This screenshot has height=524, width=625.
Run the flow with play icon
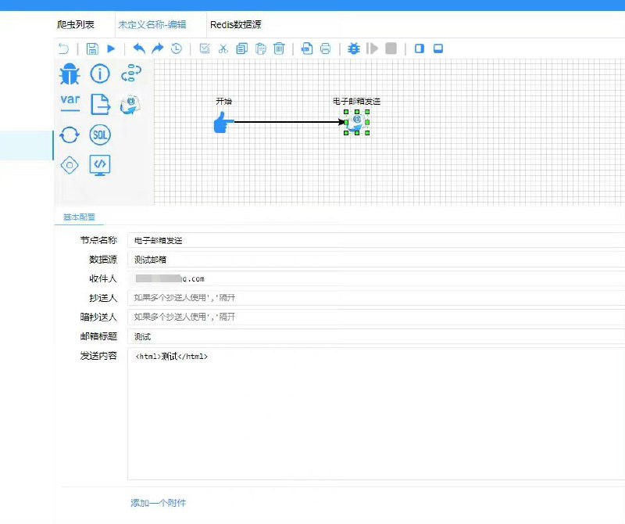111,48
